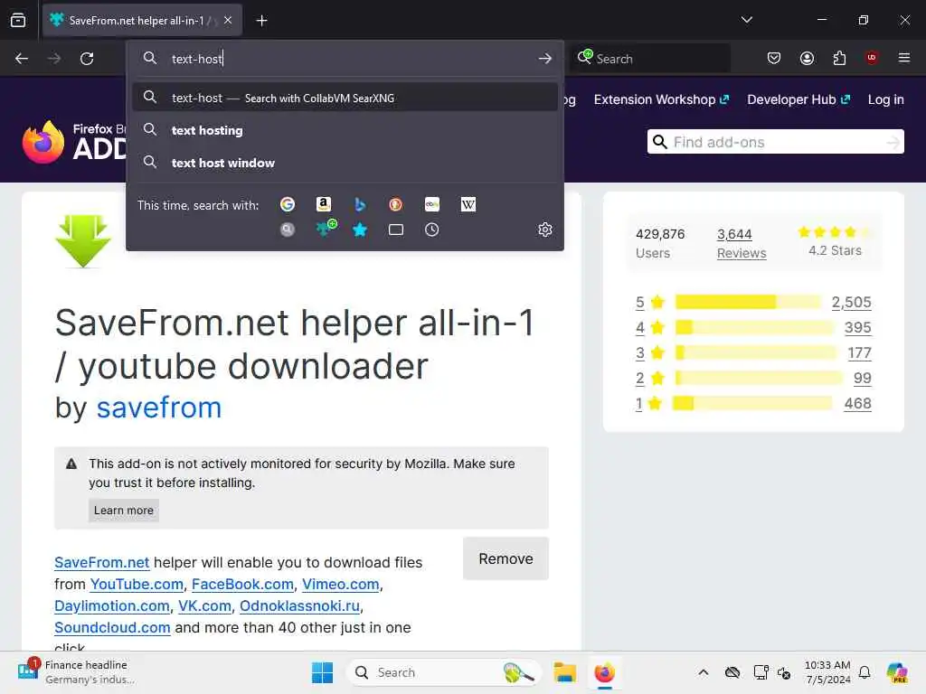This screenshot has height=694, width=926.
Task: Select the SaveFrom.net helper all-in-1 tab
Action: [x=142, y=20]
